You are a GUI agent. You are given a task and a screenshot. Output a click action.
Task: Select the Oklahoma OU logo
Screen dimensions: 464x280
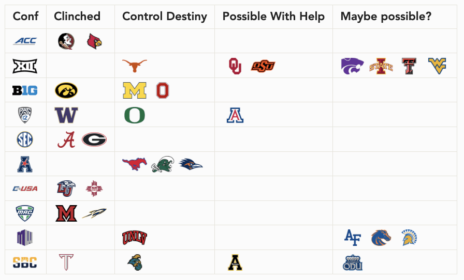(x=235, y=66)
